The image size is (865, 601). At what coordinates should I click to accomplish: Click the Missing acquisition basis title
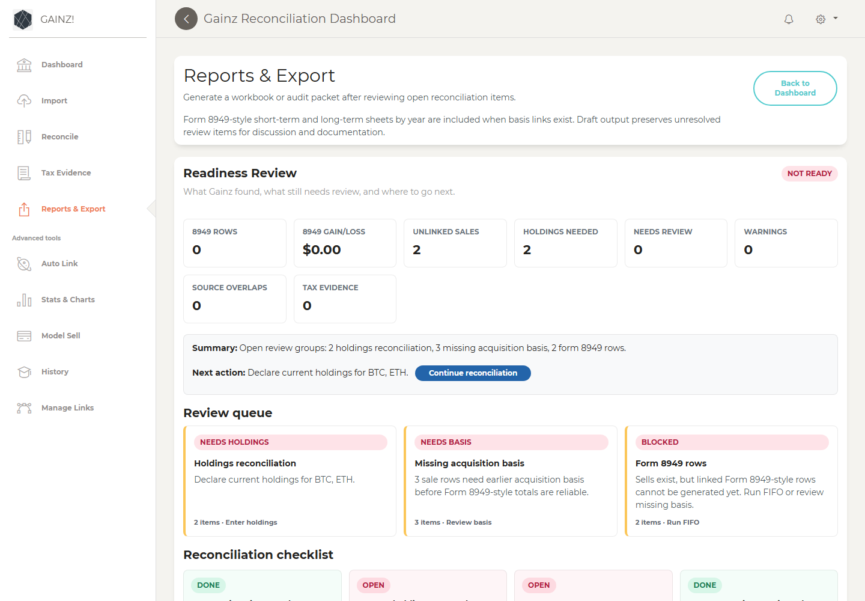coord(469,463)
